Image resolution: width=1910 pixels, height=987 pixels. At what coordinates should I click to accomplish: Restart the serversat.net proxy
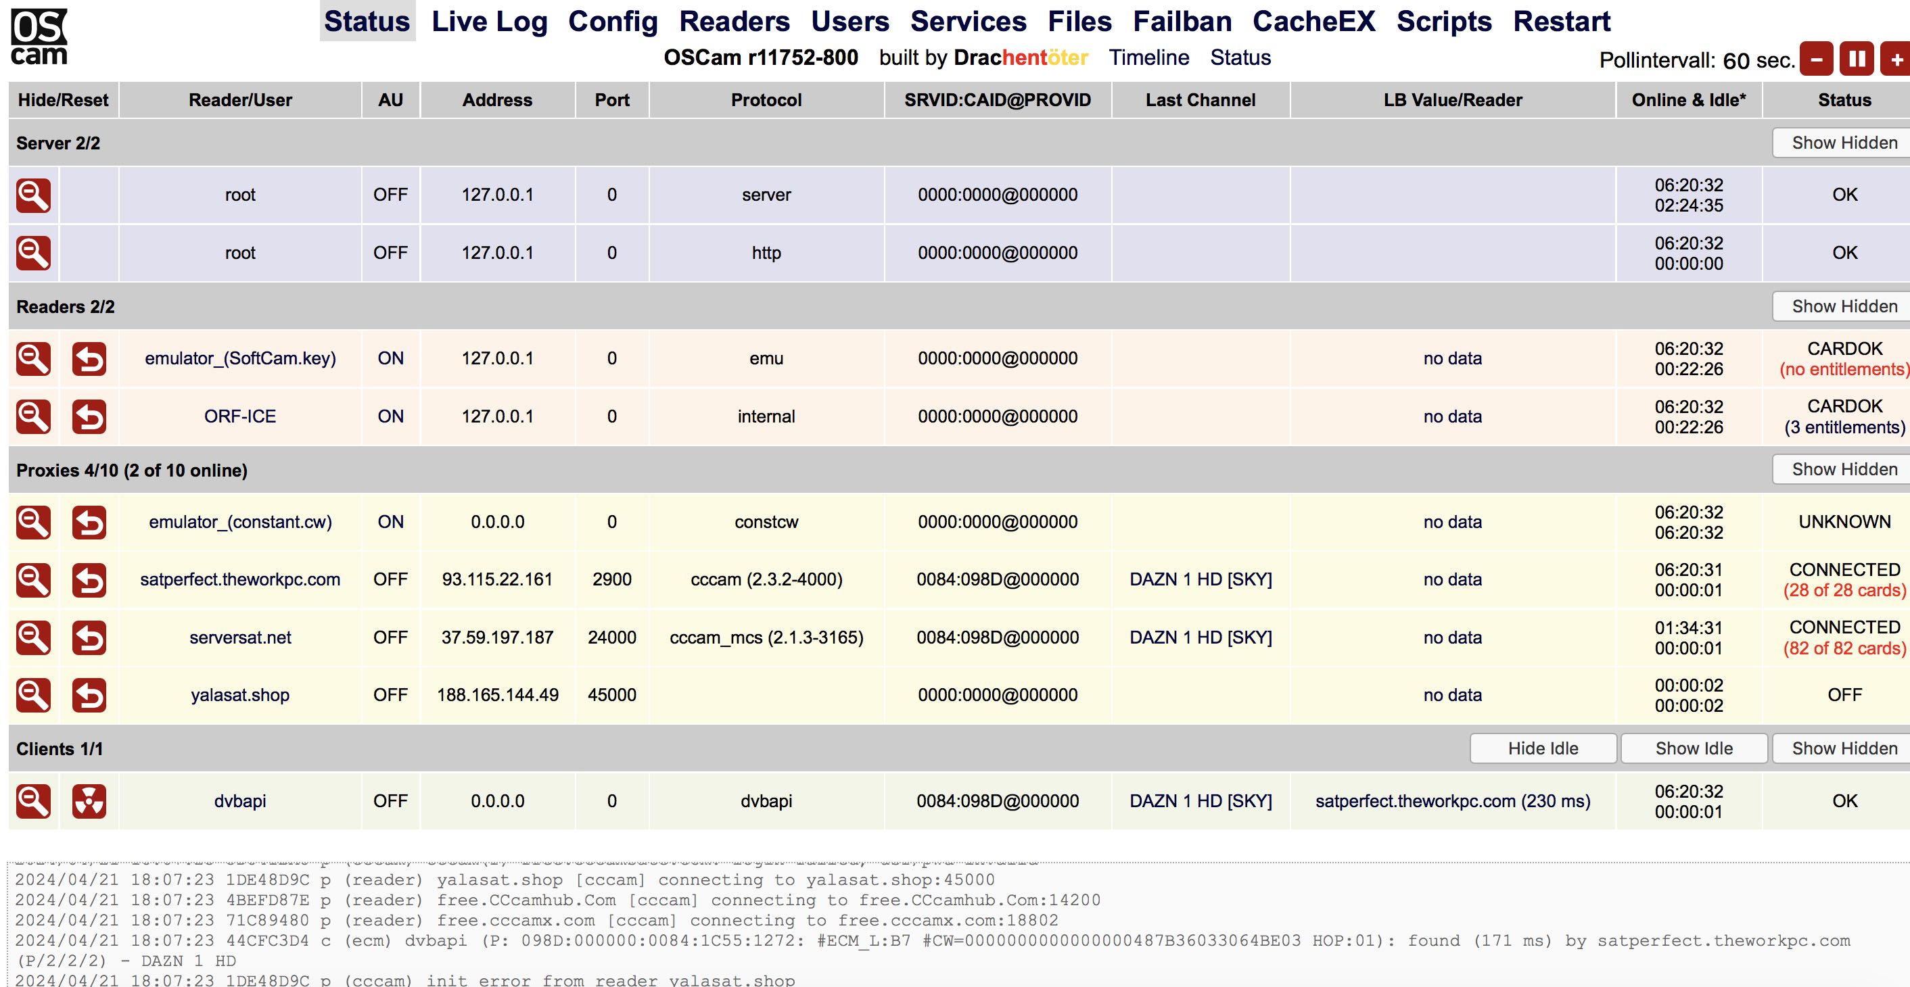point(89,638)
